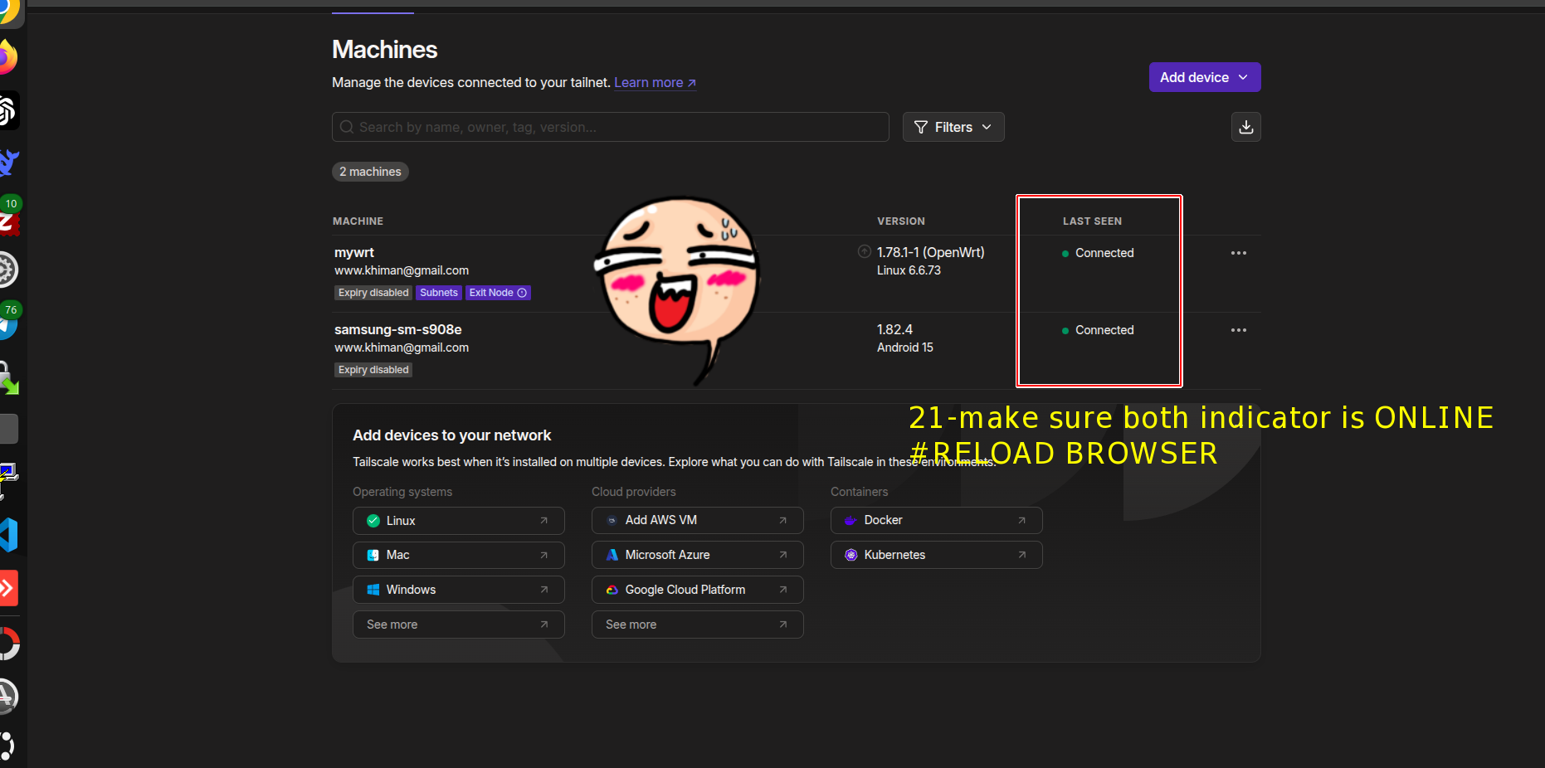The image size is (1545, 768).
Task: Open the Microsoft Azure link
Action: (x=698, y=555)
